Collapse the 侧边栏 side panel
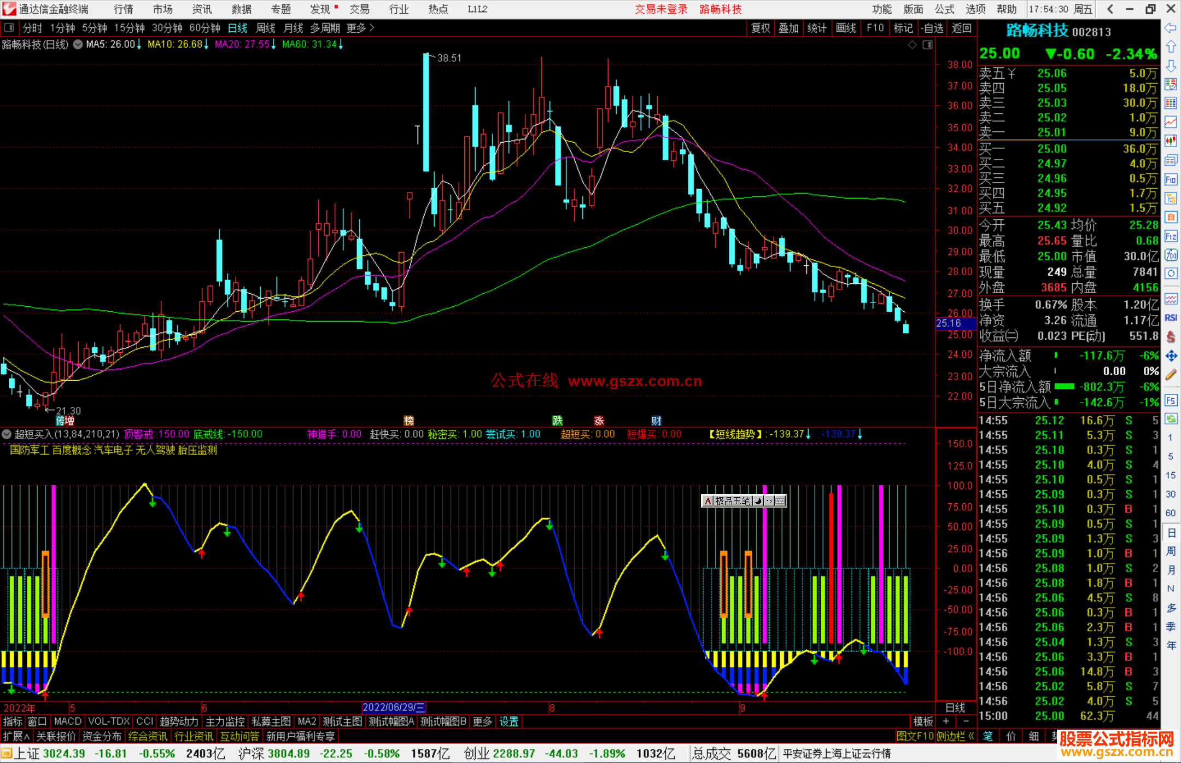The width and height of the screenshot is (1181, 763). point(955,736)
